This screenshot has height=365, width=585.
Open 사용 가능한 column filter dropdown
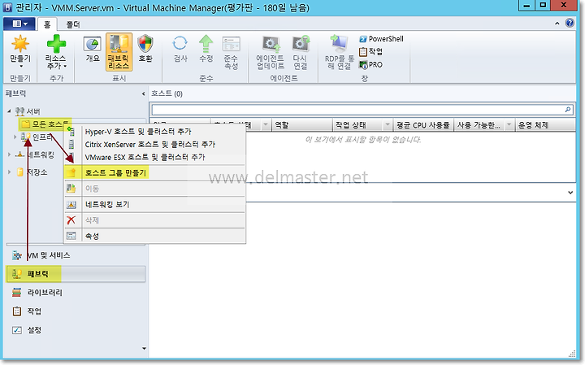pyautogui.click(x=509, y=125)
